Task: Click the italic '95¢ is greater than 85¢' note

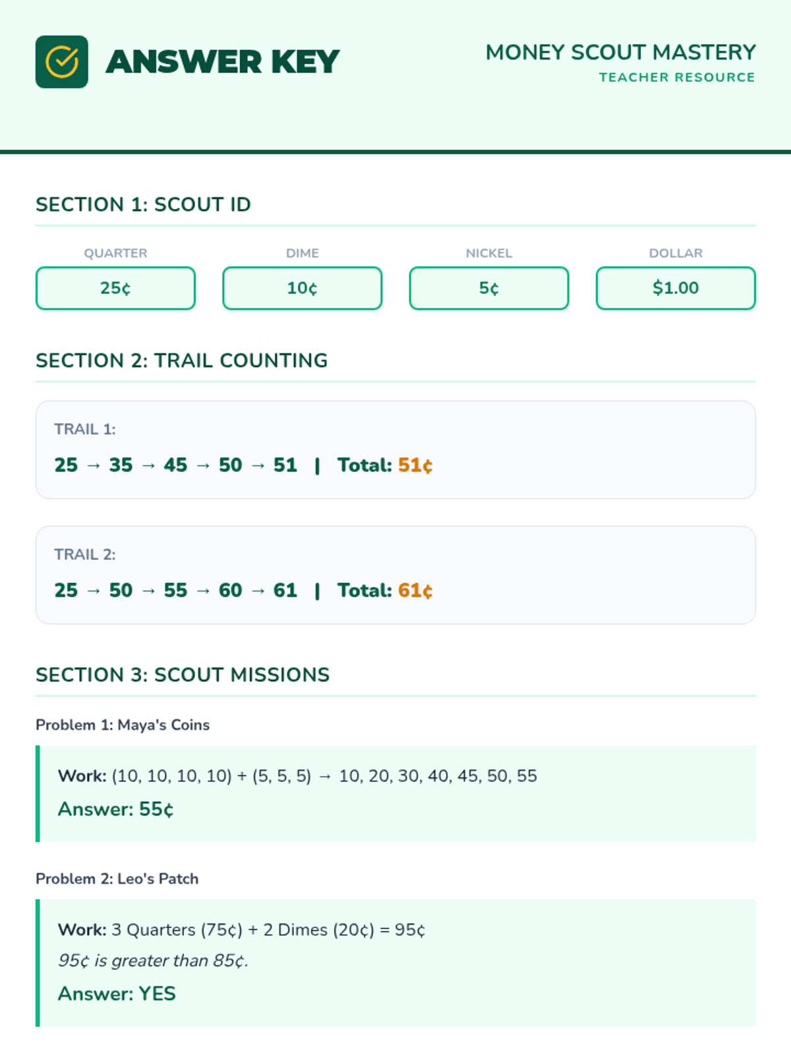Action: tap(153, 961)
